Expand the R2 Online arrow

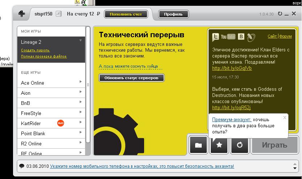(x=81, y=142)
